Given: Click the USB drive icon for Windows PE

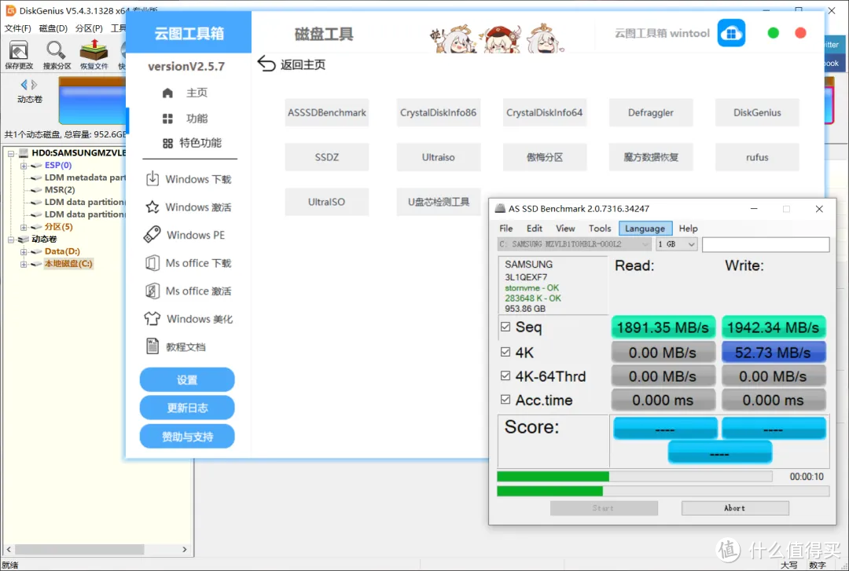Looking at the screenshot, I should [x=153, y=234].
